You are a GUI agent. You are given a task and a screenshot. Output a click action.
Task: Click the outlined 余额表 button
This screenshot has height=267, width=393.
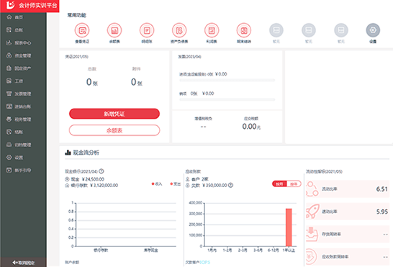point(114,130)
